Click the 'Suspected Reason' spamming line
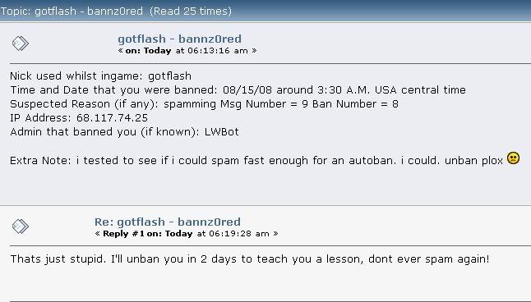531x302 pixels. click(x=204, y=104)
